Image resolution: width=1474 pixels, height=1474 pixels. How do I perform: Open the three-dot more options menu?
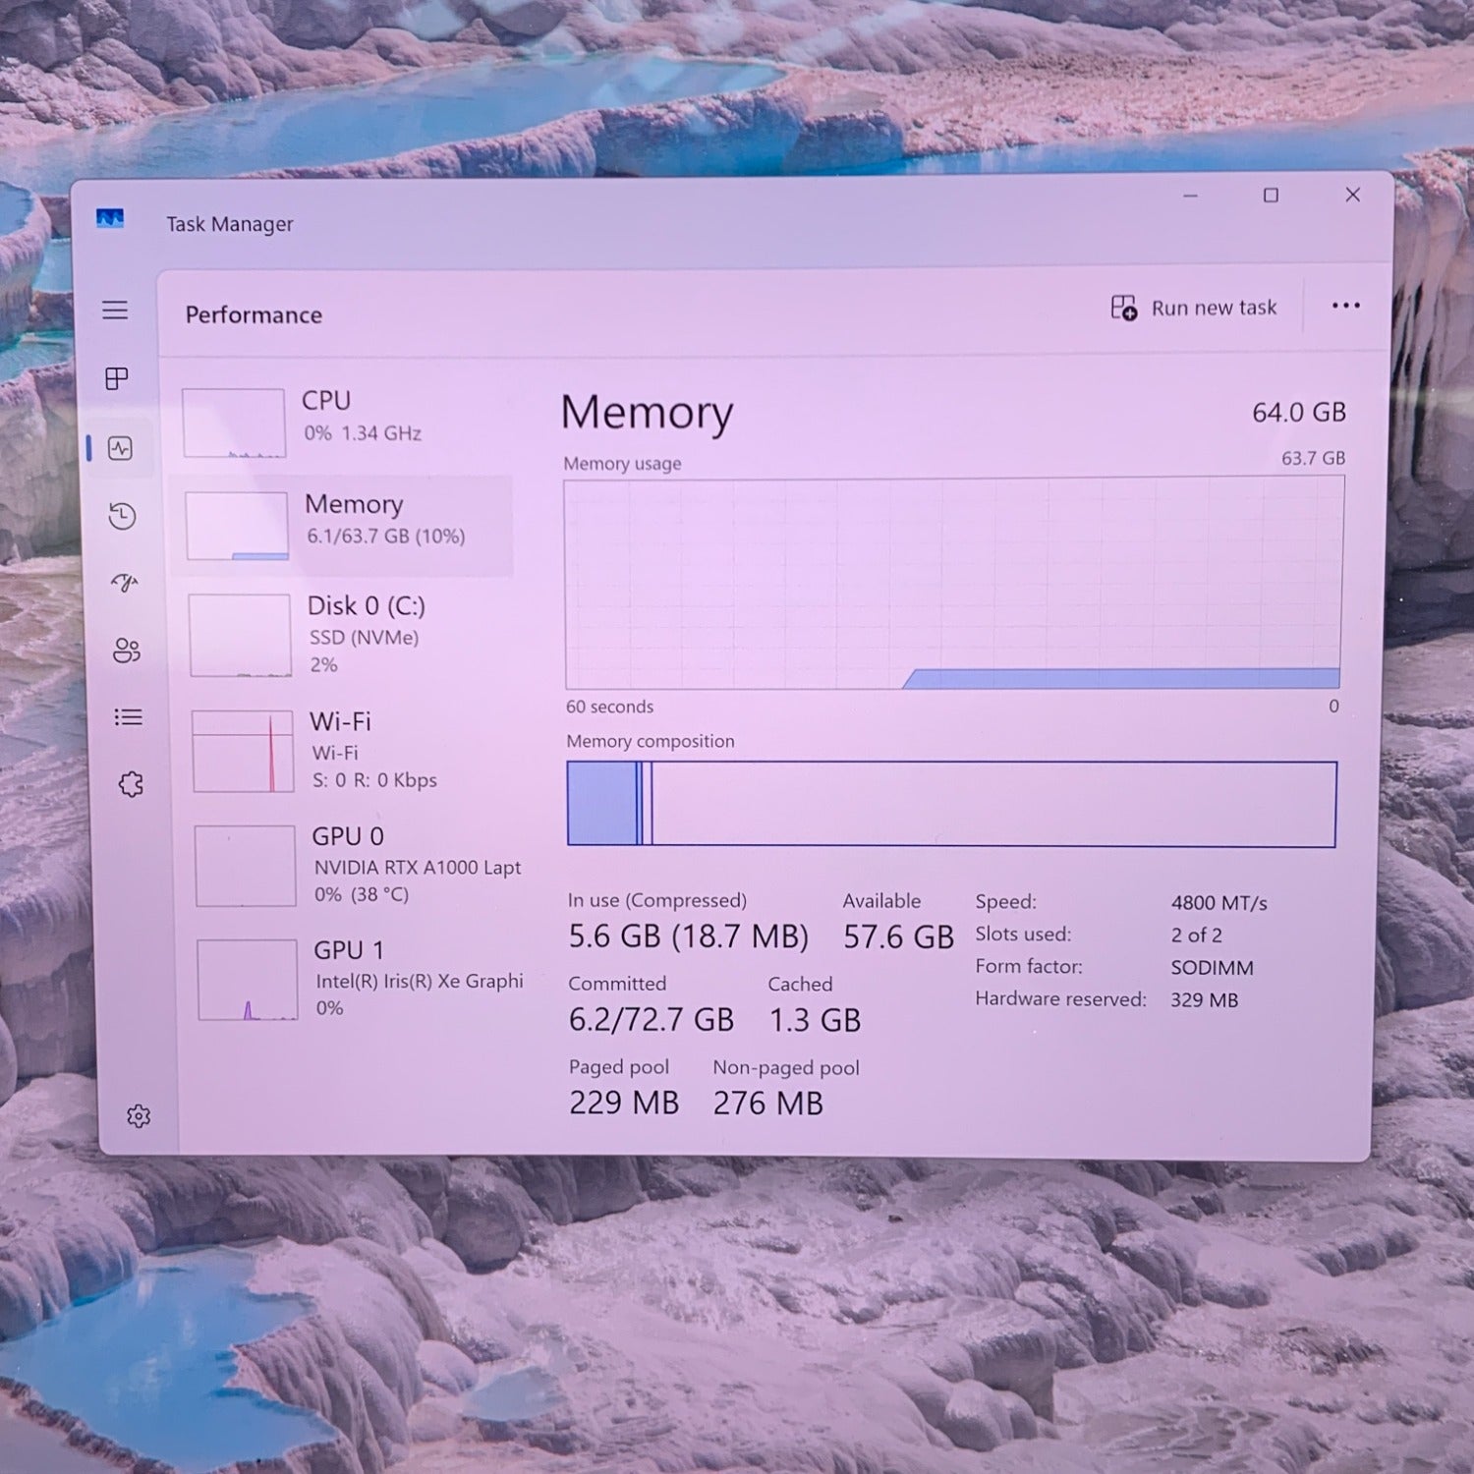(1345, 307)
